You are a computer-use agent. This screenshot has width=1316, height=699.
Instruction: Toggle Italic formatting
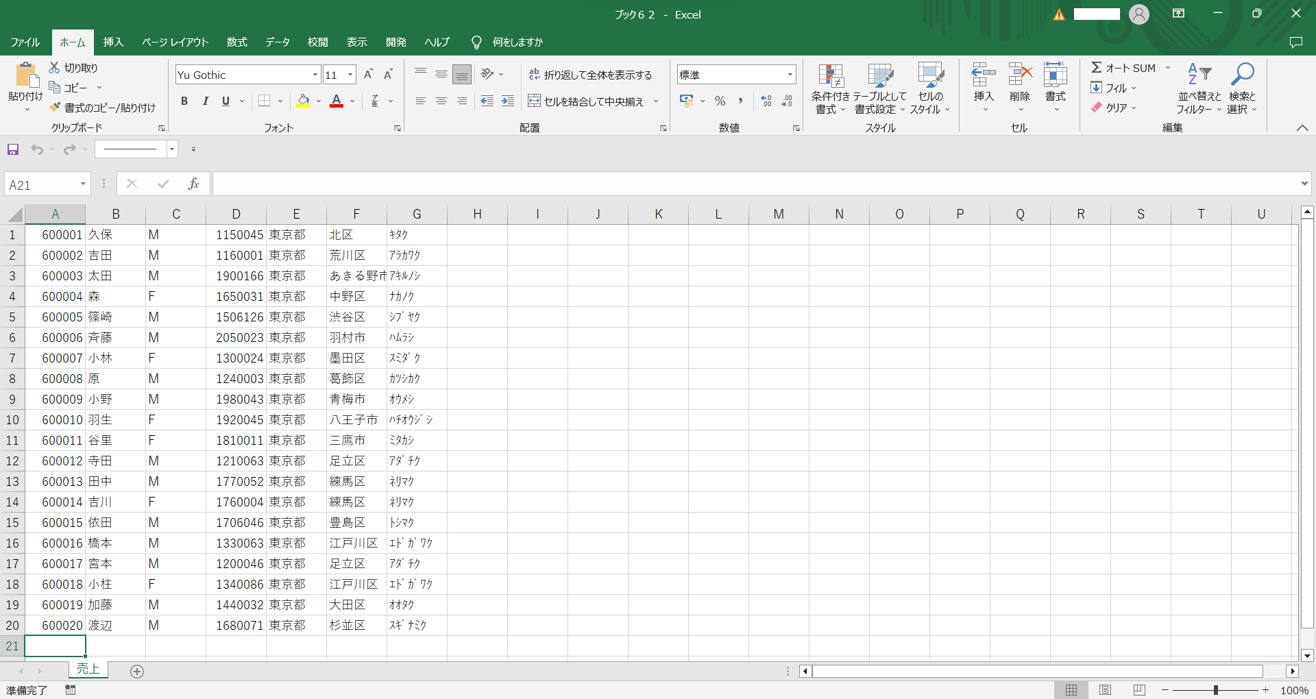(205, 101)
